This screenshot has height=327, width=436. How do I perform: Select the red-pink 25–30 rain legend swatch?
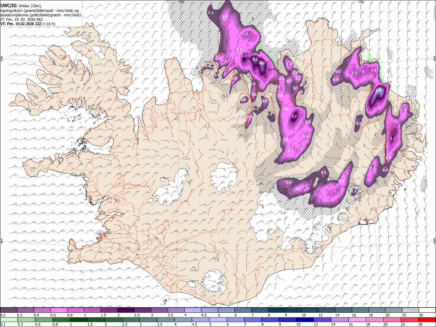coord(409,320)
